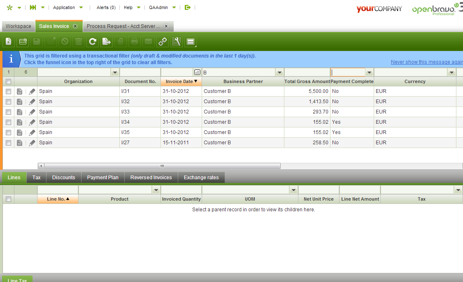Tick the checkbox for invoice I/32 row
The image size is (463, 282).
click(8, 102)
